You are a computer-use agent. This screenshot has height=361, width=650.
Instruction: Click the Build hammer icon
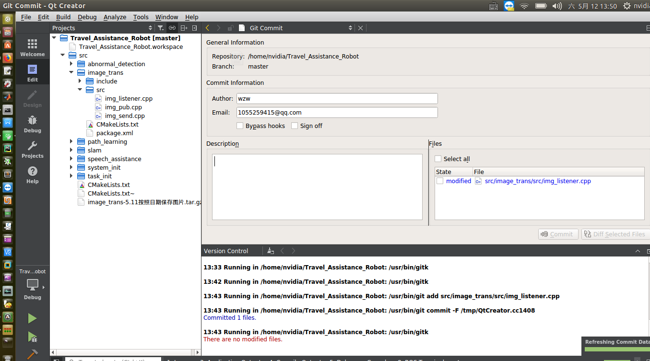click(x=32, y=354)
